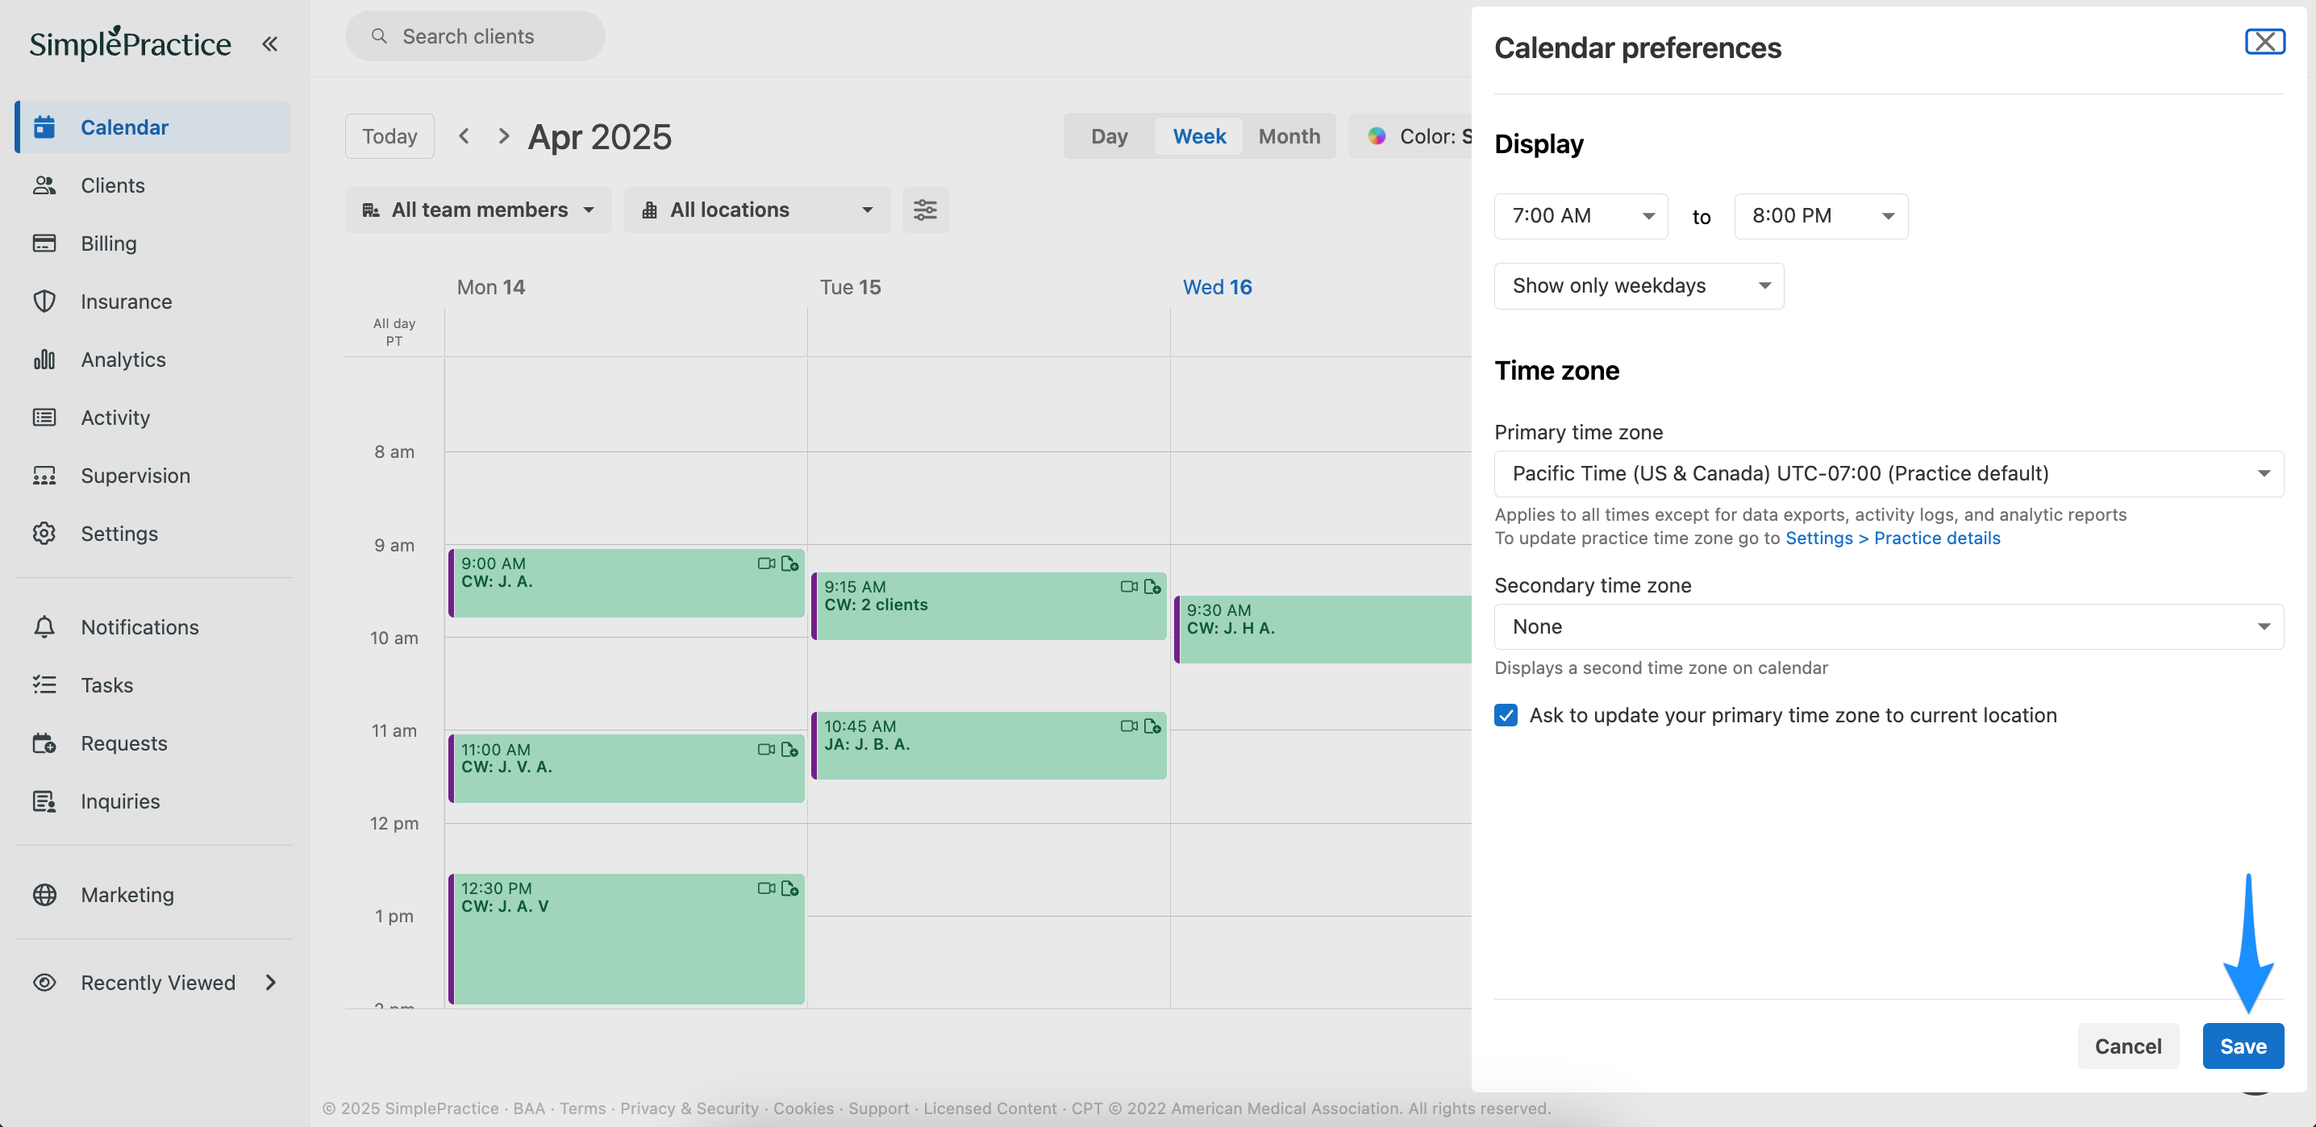This screenshot has width=2316, height=1127.
Task: Open the 9:15 AM CW: 2 clients appointment
Action: (x=989, y=605)
